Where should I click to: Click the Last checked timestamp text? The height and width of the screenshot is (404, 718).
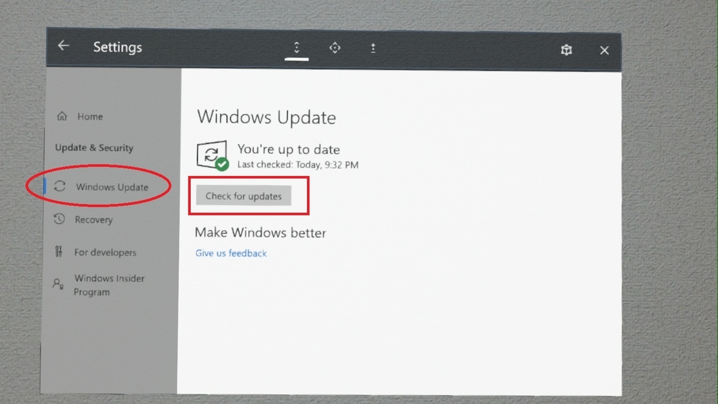298,165
